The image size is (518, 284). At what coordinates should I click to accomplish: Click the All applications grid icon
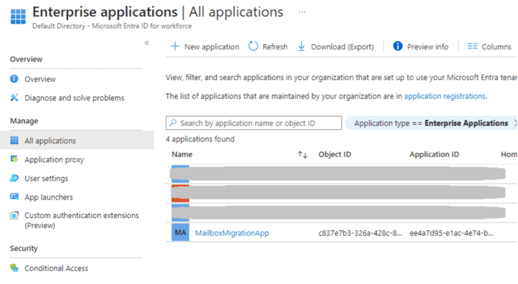14,140
